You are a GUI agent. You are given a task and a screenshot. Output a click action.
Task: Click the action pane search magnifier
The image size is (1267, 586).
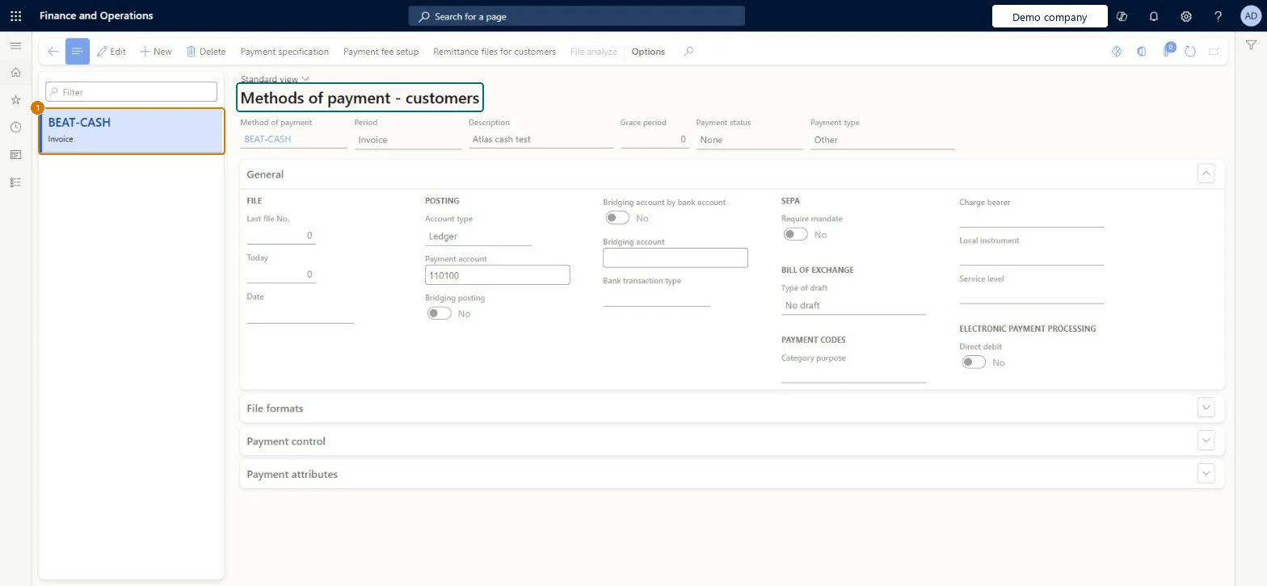[688, 52]
